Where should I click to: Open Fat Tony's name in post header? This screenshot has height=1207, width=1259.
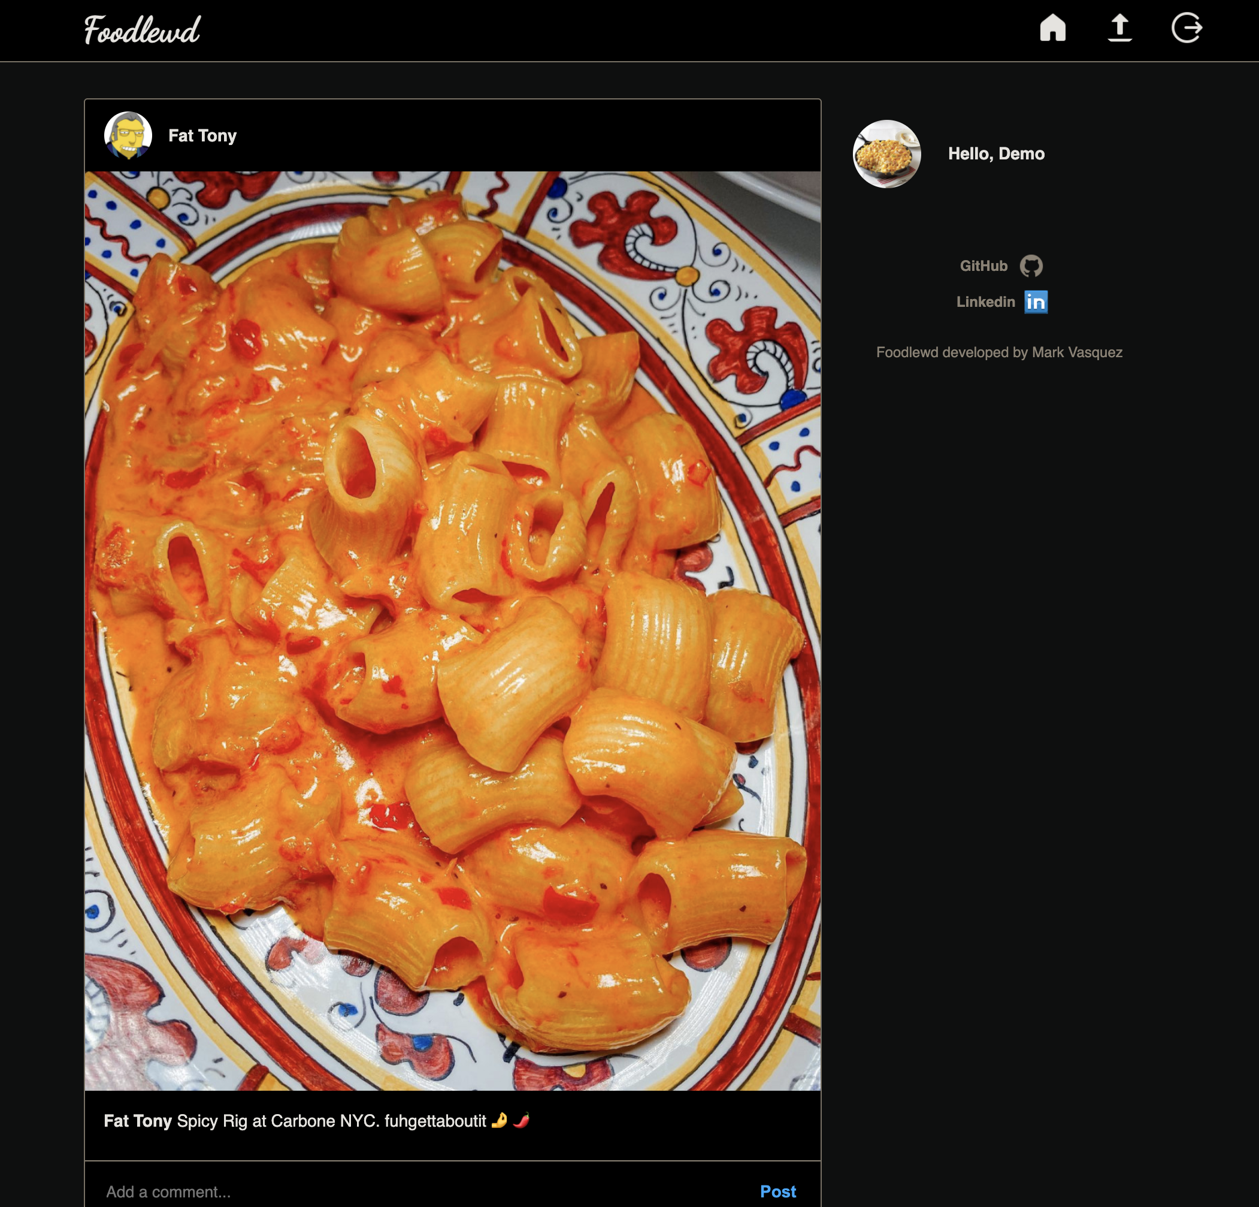[x=202, y=135]
